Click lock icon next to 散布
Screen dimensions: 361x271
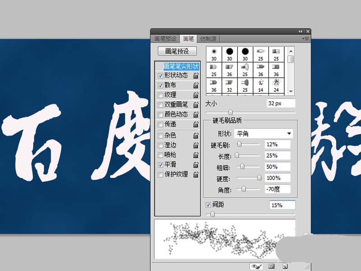pos(196,85)
